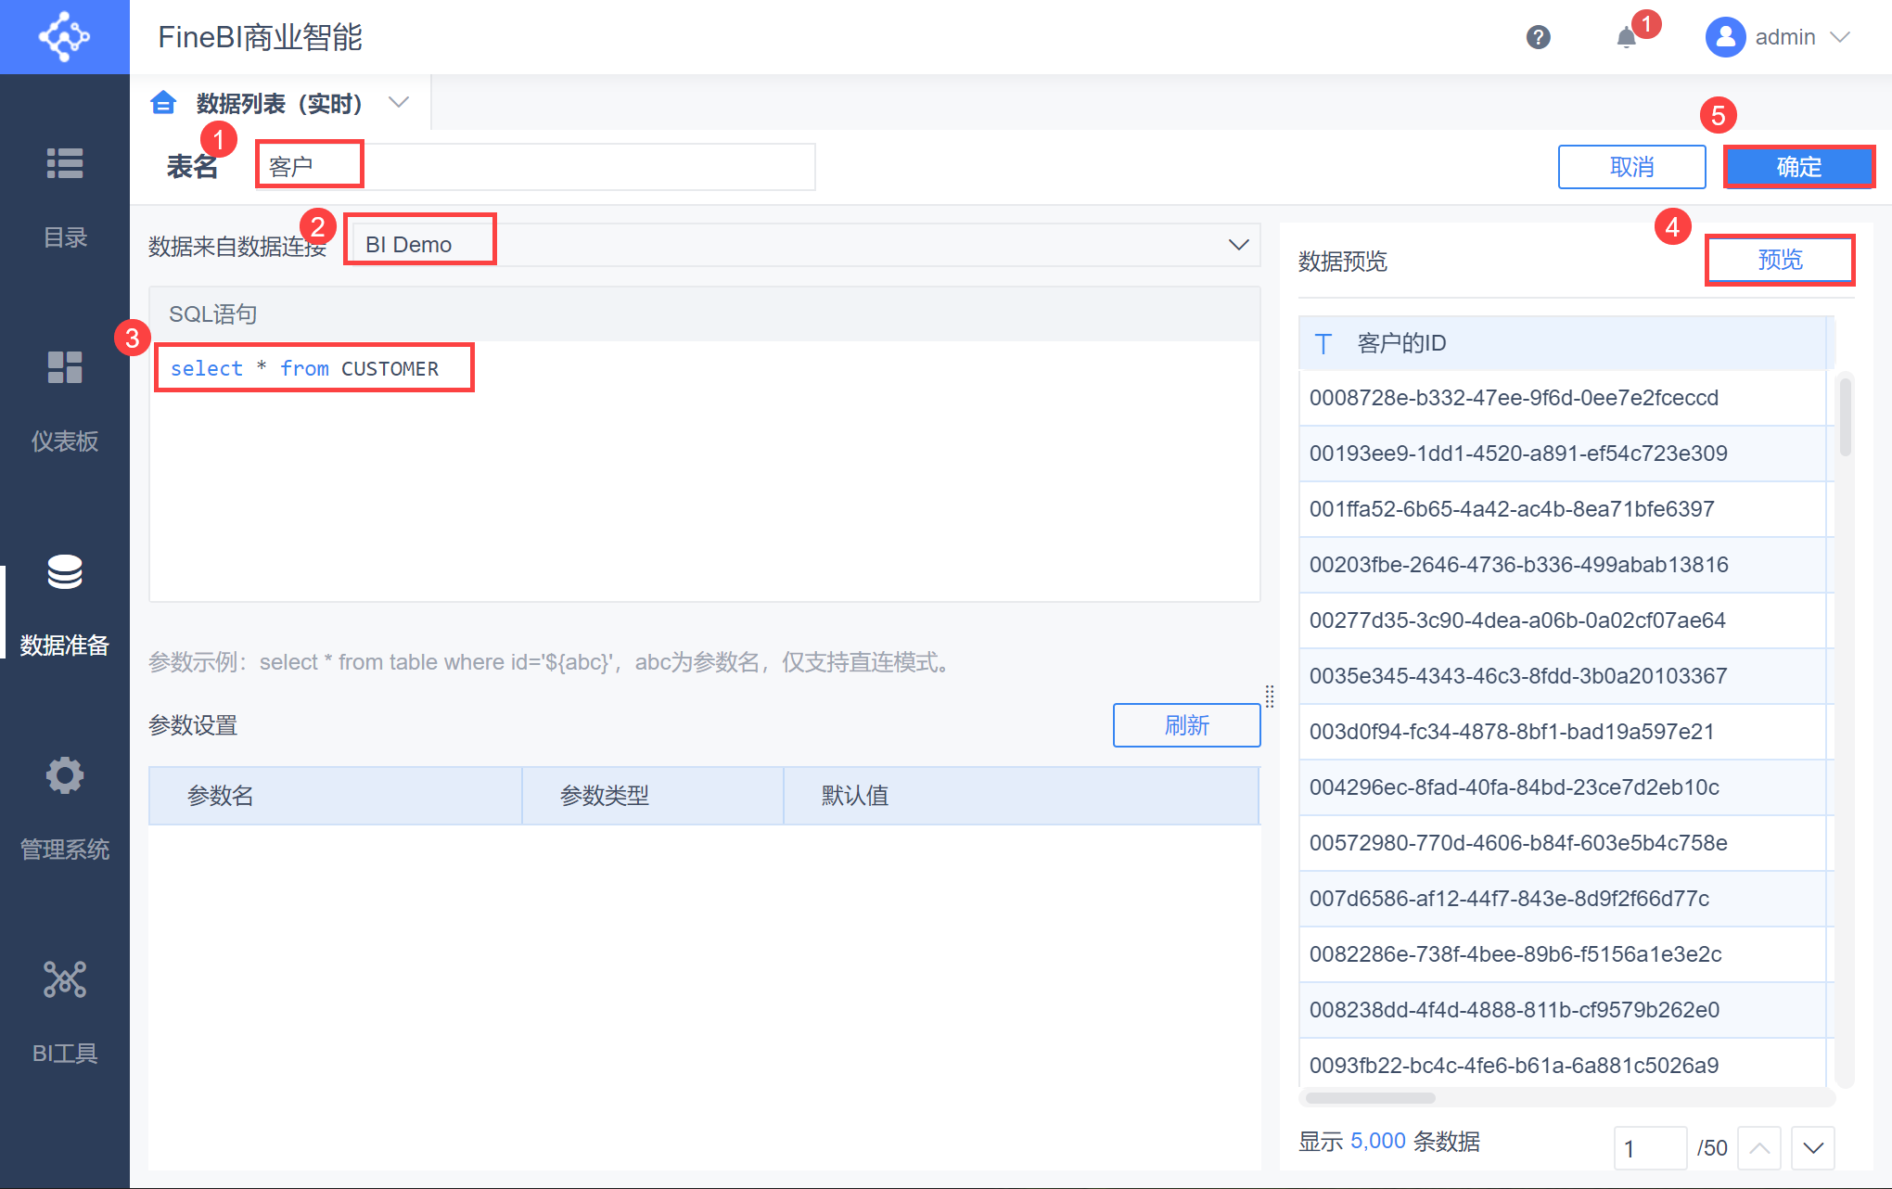The width and height of the screenshot is (1892, 1189).
Task: Open the 目录 directory sidebar icon
Action: pyautogui.click(x=65, y=164)
